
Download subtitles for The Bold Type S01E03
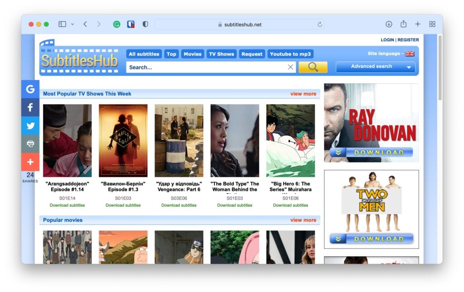pos(235,205)
